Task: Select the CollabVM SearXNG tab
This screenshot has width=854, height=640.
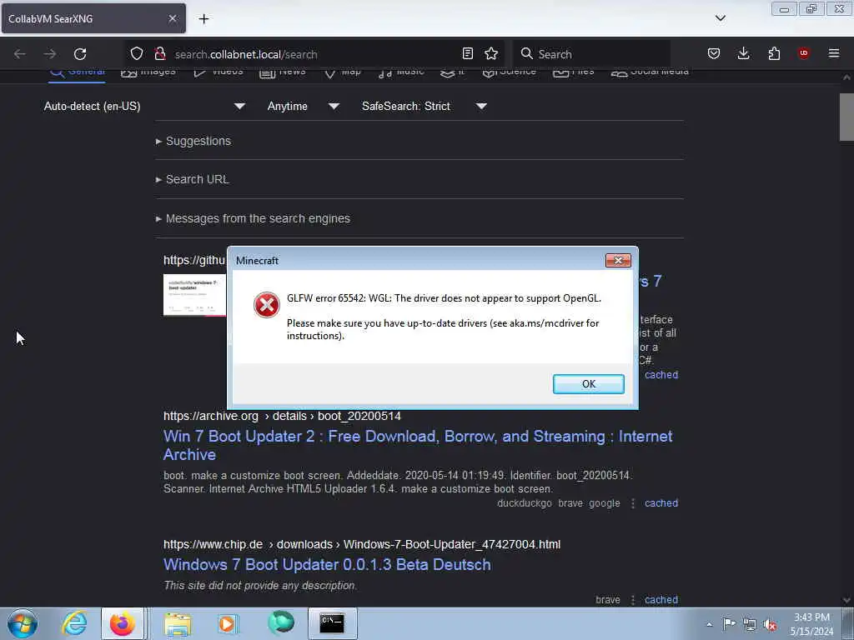Action: 93,18
